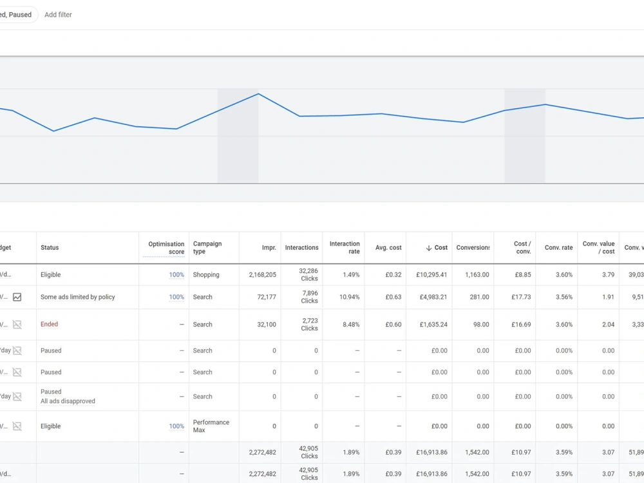Sort by the Interactions column header
644x483 pixels.
point(301,248)
